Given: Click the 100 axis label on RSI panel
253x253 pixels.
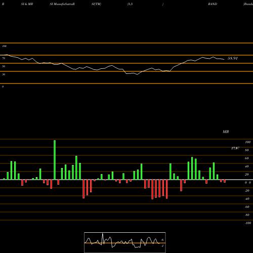Looking at the screenshot, I should point(5,46).
